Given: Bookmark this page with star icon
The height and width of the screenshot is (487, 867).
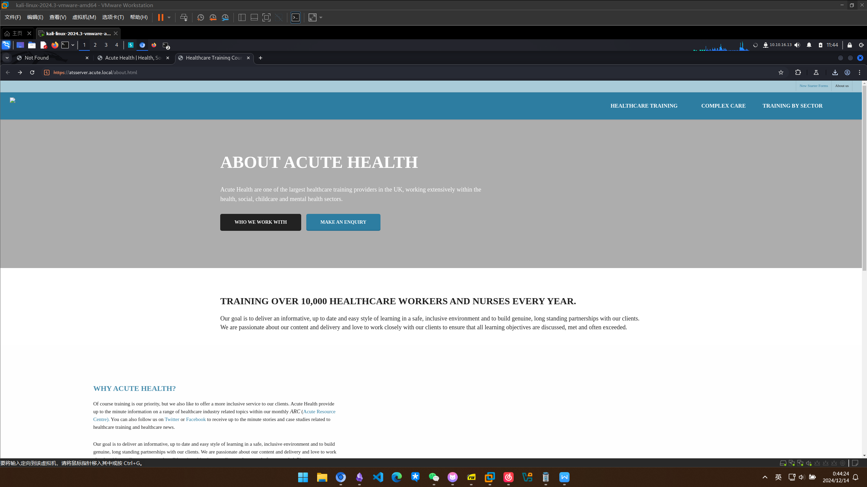Looking at the screenshot, I should click(x=781, y=72).
